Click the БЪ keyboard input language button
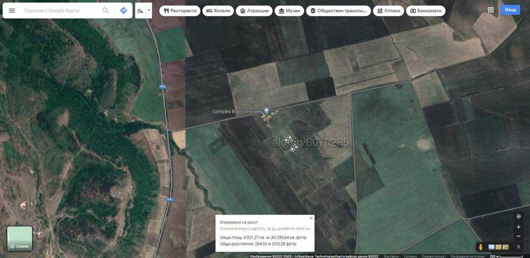This screenshot has height=258, width=530. (140, 11)
